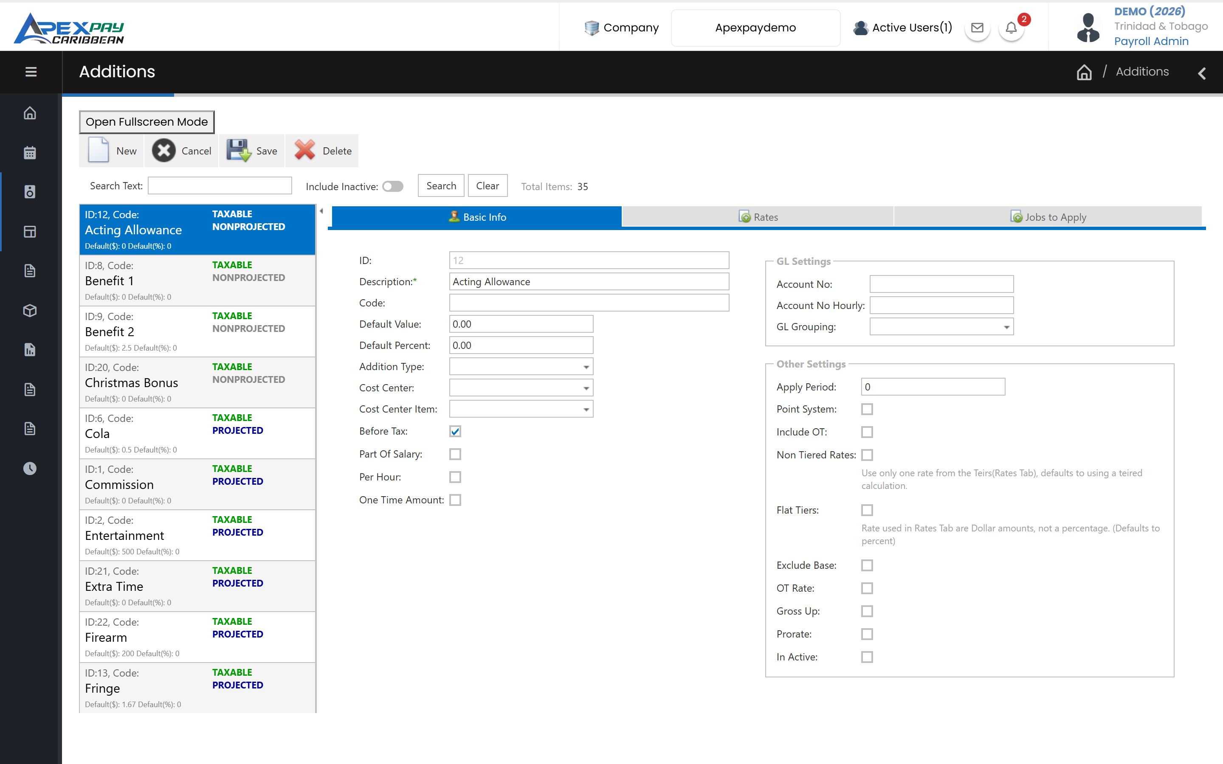Click the Account No input field
The image size is (1223, 764).
click(x=941, y=284)
